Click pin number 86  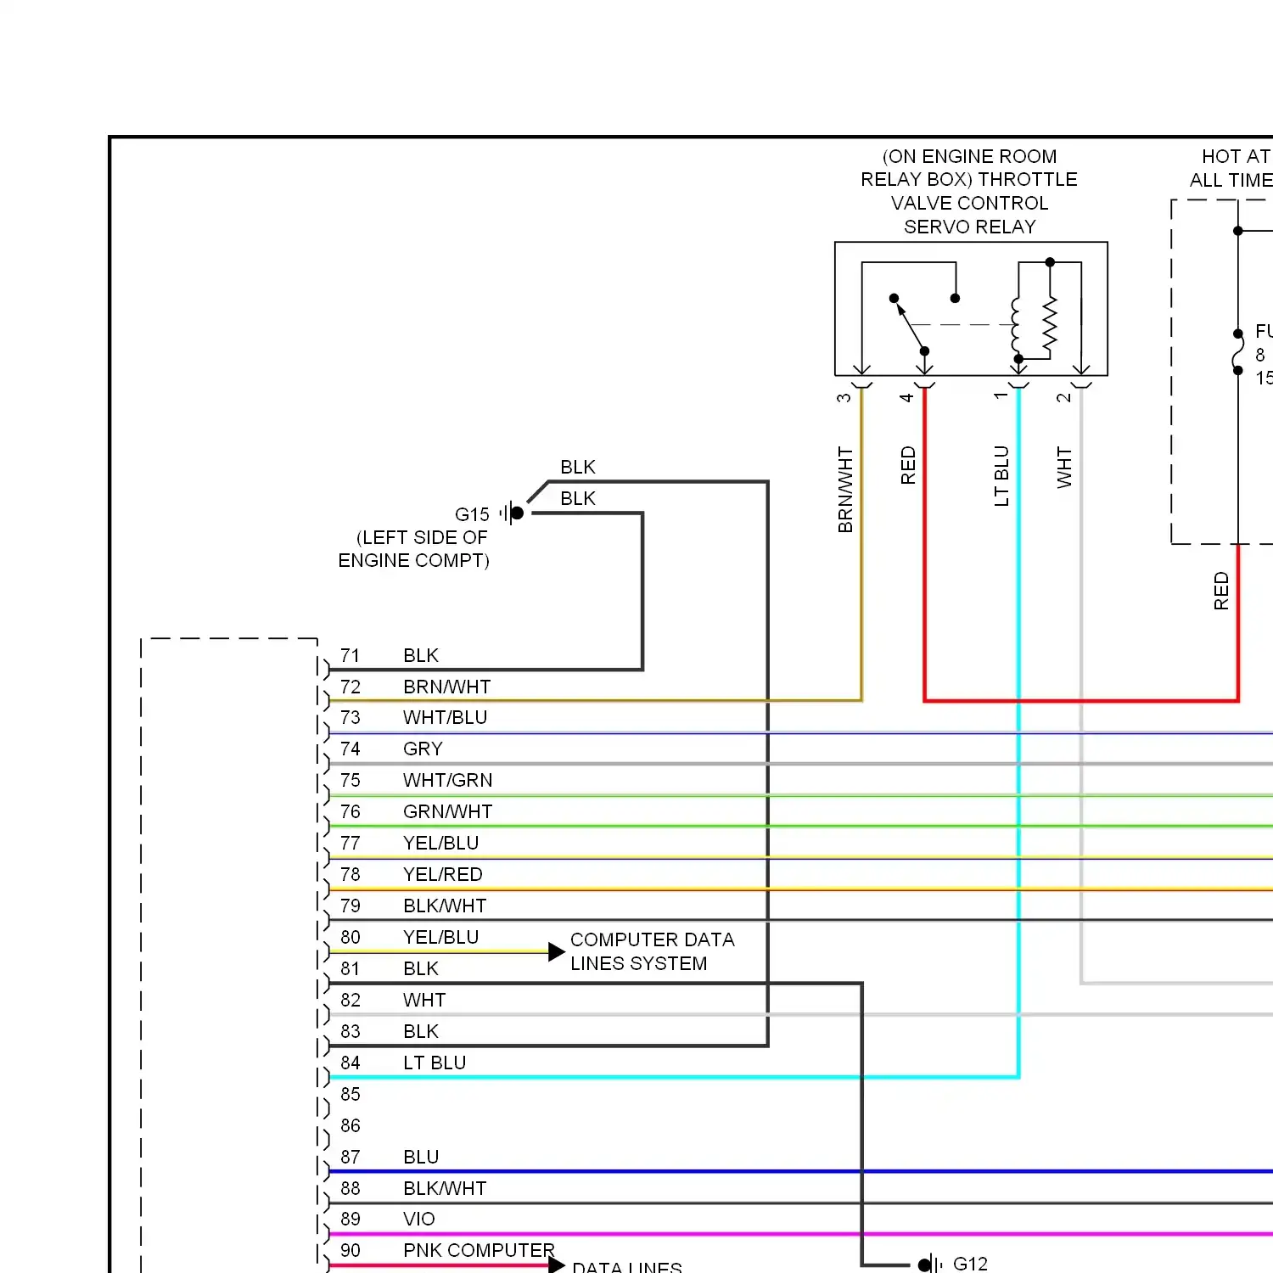click(x=350, y=1125)
